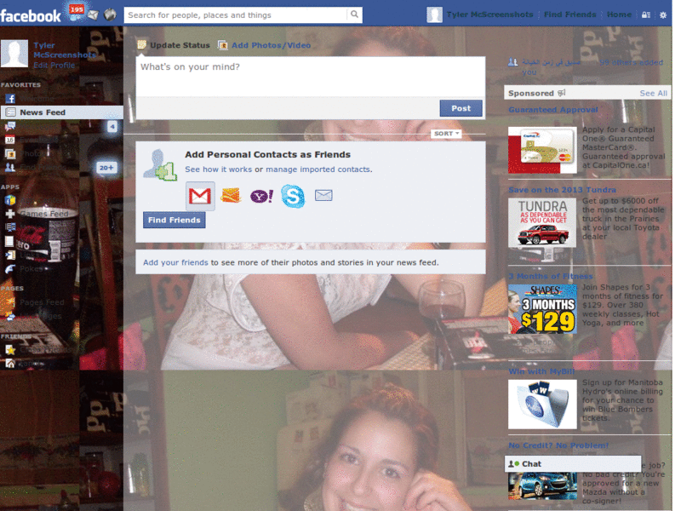Expand the Chat bar

pos(573,463)
